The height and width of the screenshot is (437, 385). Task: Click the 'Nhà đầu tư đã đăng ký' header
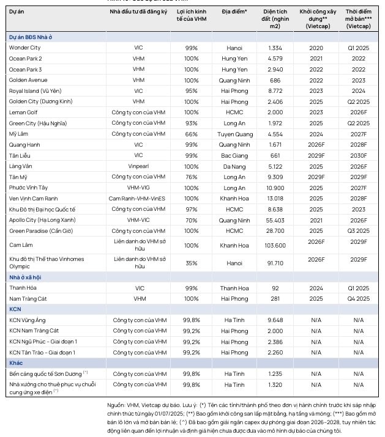click(x=138, y=11)
